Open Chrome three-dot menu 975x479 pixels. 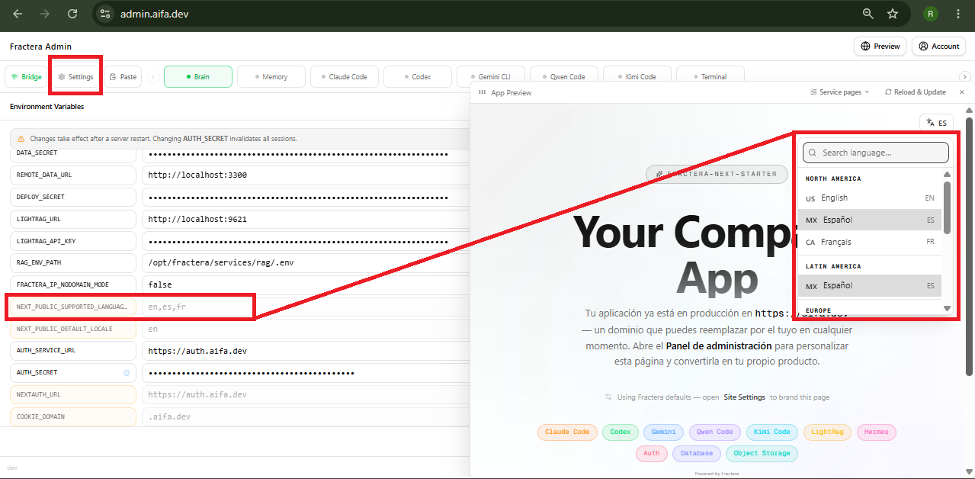(x=957, y=14)
